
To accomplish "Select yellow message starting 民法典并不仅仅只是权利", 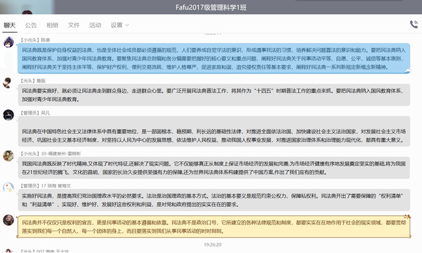I will pos(214,226).
